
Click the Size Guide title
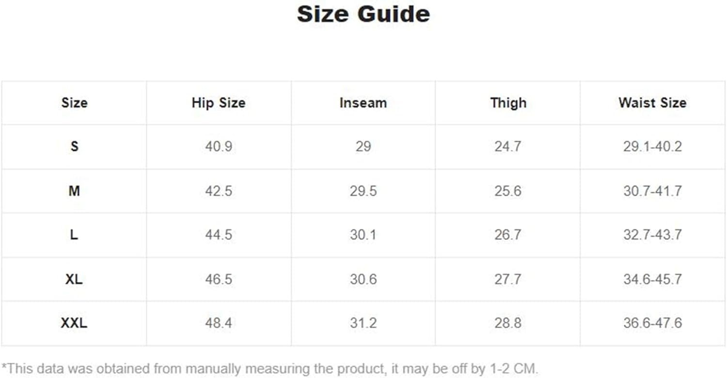click(x=363, y=14)
